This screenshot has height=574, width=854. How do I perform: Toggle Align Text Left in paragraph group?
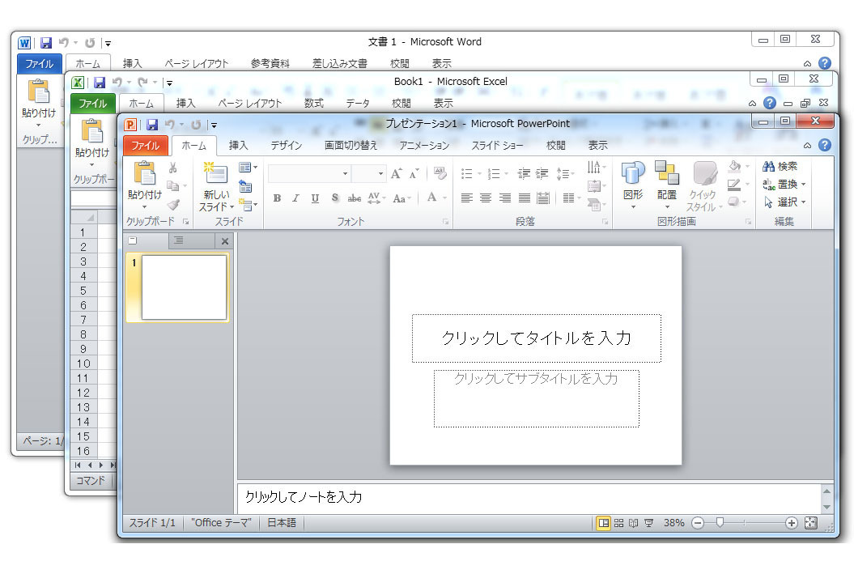(467, 198)
